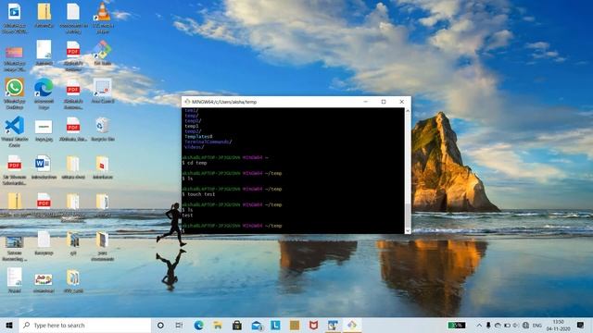Image resolution: width=593 pixels, height=333 pixels.
Task: Open the Word document icon on the desktop
Action: (44, 166)
